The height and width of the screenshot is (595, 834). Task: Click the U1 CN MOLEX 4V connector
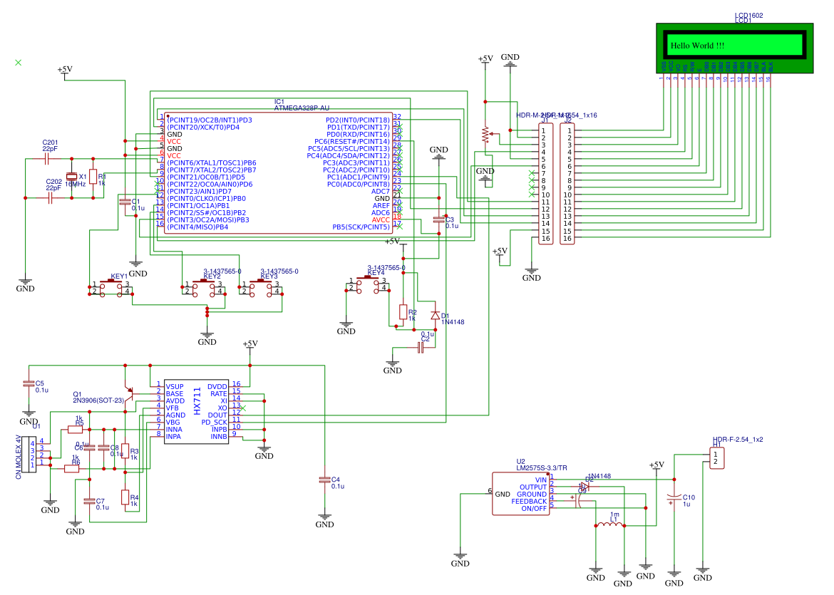29,454
